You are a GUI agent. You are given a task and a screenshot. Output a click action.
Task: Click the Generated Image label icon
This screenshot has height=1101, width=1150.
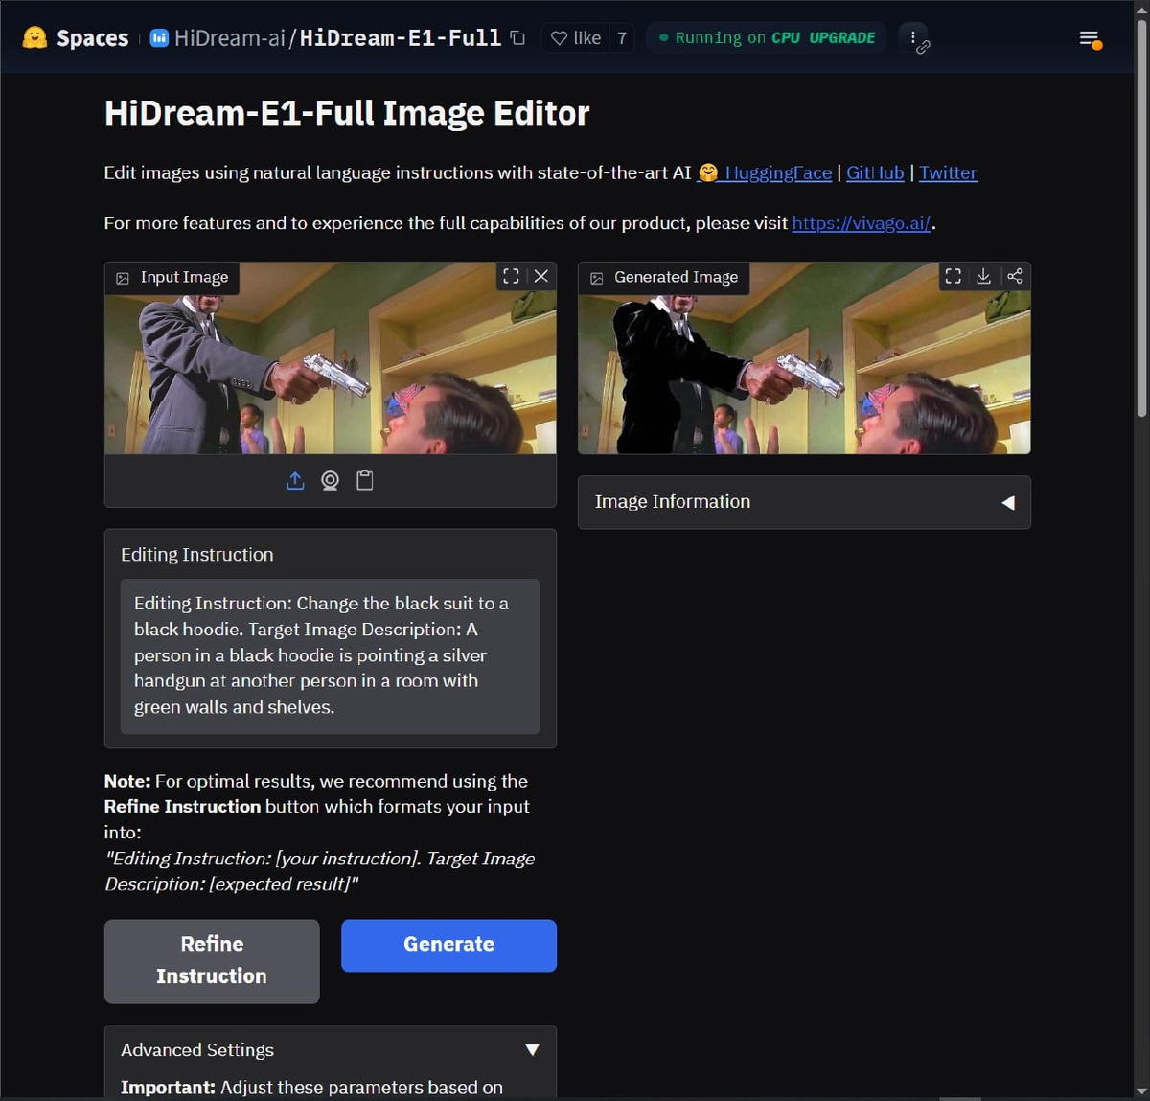(597, 278)
